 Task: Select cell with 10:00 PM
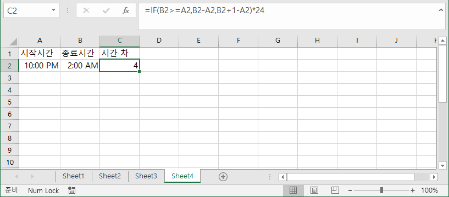coord(40,66)
